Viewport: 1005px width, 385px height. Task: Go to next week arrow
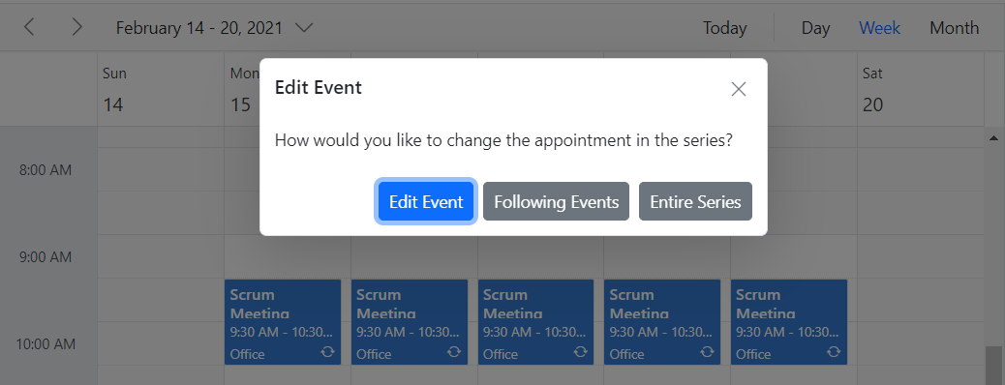coord(76,27)
